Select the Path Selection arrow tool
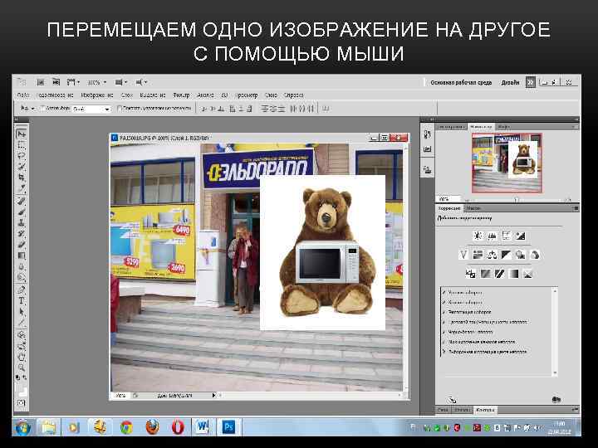This screenshot has width=598, height=448. click(22, 312)
